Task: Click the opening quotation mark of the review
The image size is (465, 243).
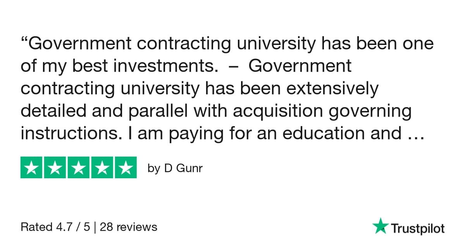Action: coord(25,41)
